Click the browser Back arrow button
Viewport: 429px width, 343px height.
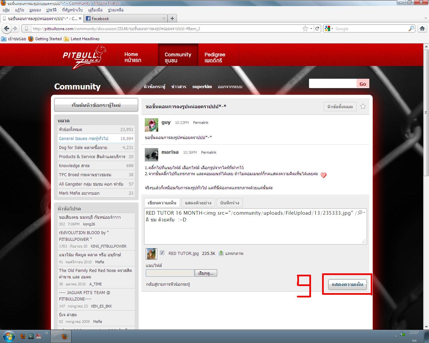(x=6, y=28)
